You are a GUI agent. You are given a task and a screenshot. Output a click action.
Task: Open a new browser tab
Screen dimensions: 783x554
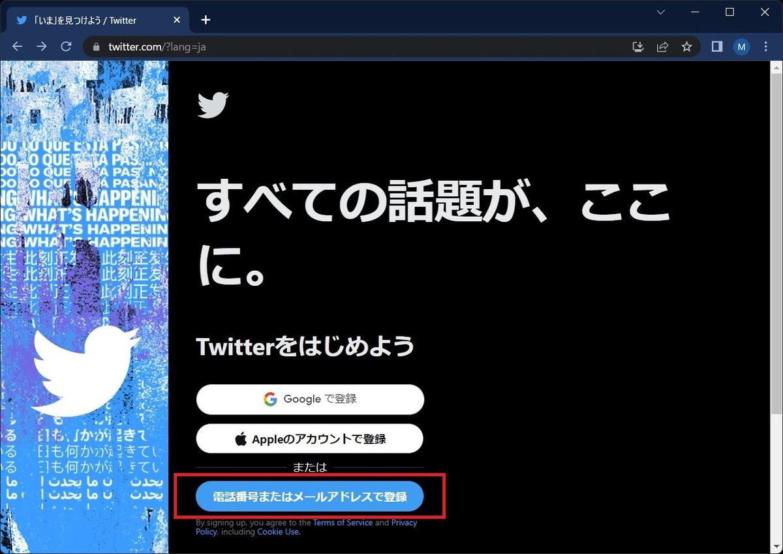(x=206, y=20)
